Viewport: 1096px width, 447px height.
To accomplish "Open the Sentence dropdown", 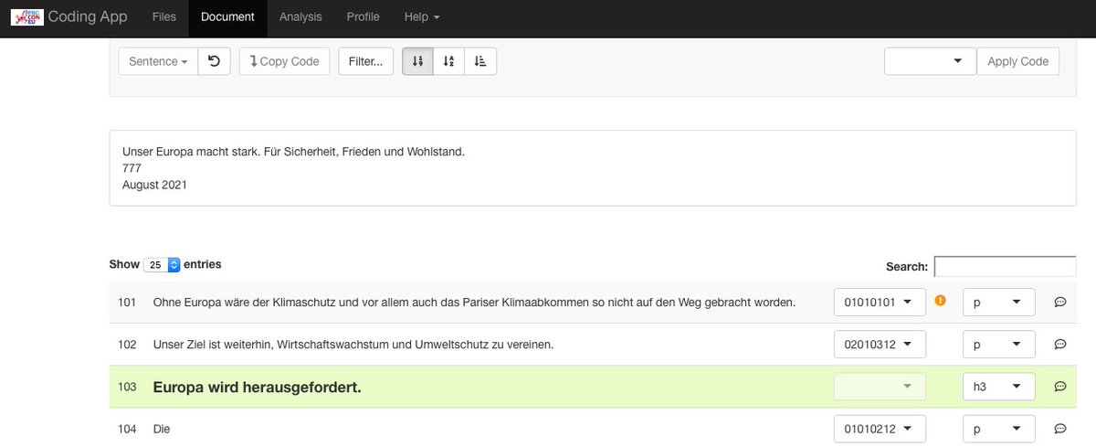I will coord(158,61).
